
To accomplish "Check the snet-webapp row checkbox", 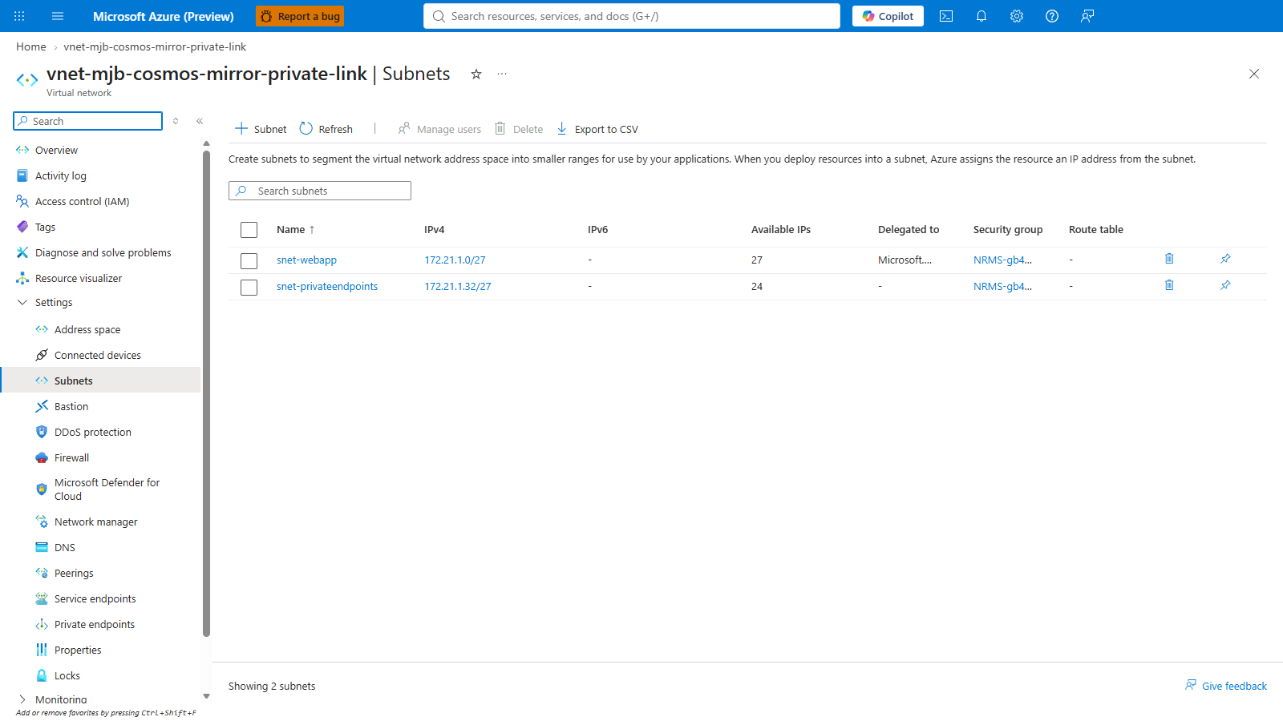I will (x=249, y=260).
